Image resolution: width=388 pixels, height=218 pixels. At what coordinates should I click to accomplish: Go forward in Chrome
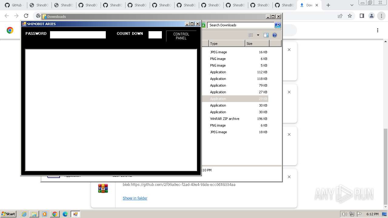16,16
